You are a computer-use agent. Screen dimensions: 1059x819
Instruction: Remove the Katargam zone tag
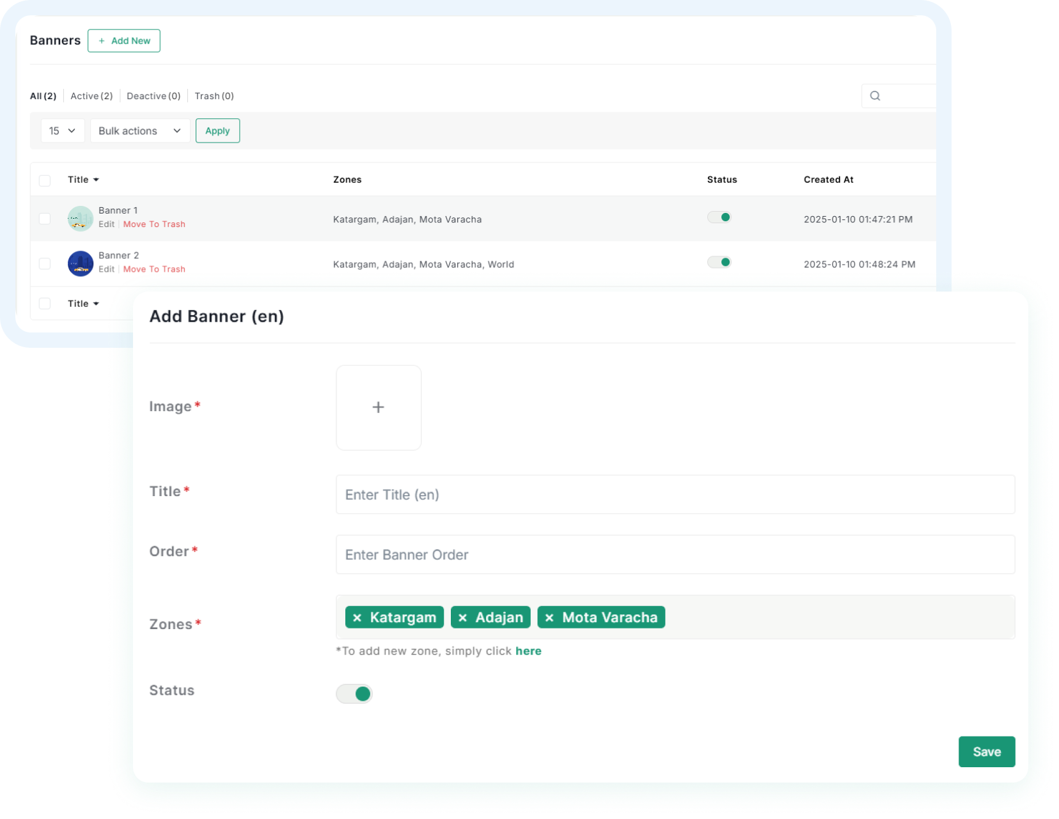(x=357, y=618)
